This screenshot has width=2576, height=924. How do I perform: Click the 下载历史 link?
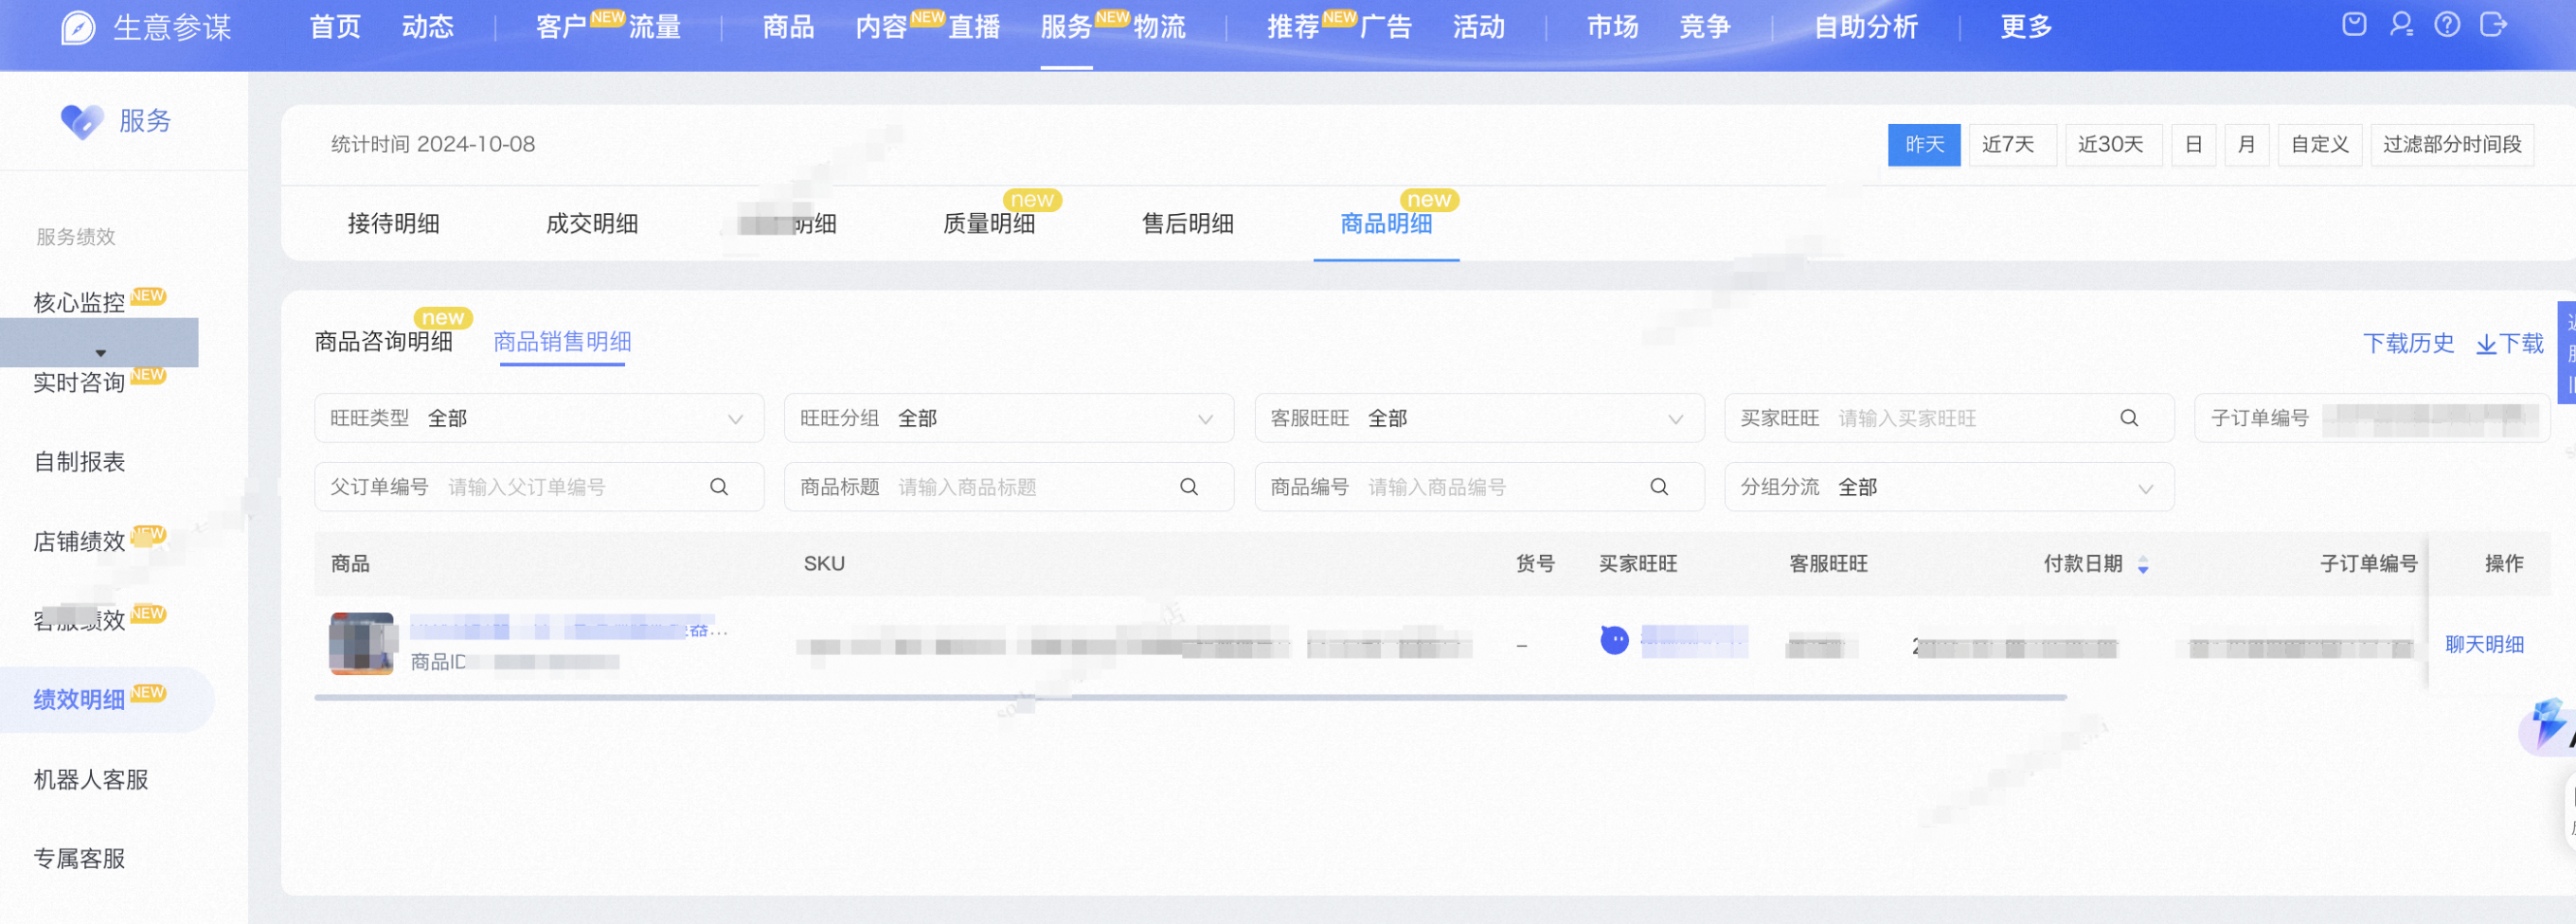(2409, 344)
